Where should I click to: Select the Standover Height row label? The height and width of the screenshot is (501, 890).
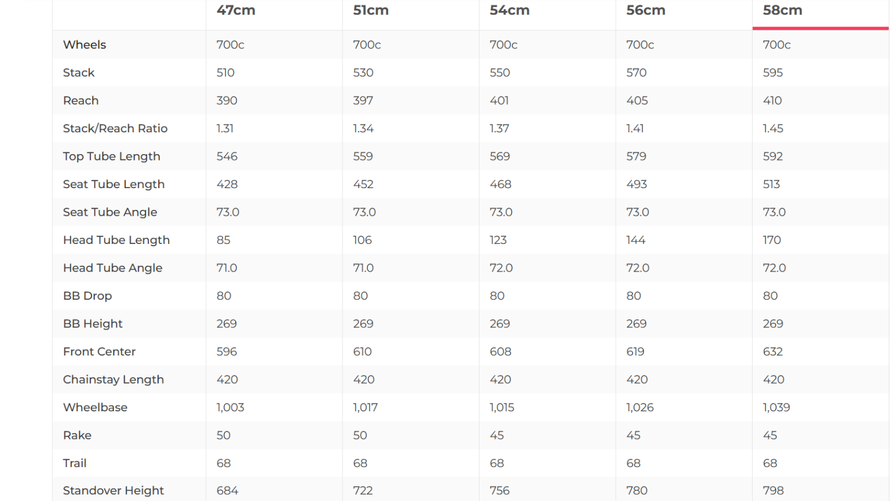pyautogui.click(x=113, y=491)
